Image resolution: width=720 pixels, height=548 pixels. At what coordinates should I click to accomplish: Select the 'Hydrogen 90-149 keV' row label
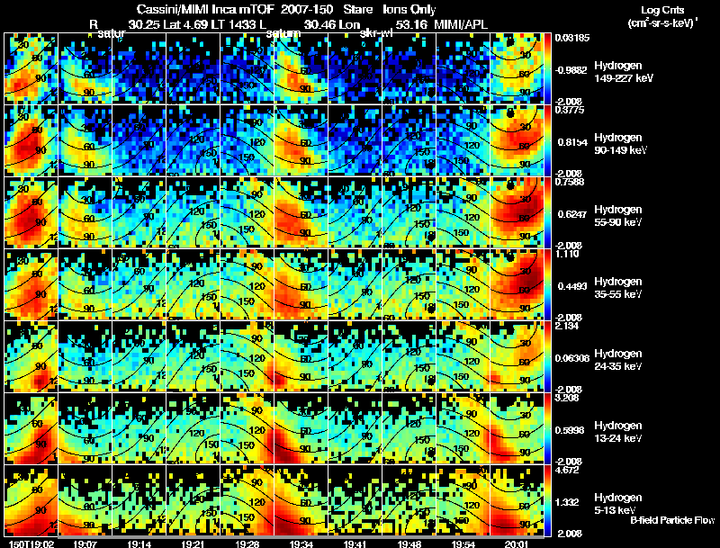620,144
